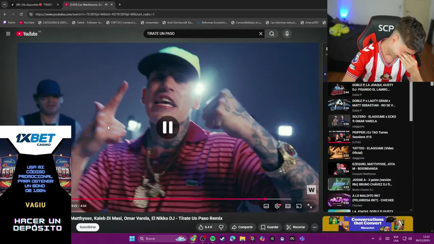This screenshot has width=434, height=244.
Task: Seek on the red video progress bar
Action: pyautogui.click(x=168, y=199)
